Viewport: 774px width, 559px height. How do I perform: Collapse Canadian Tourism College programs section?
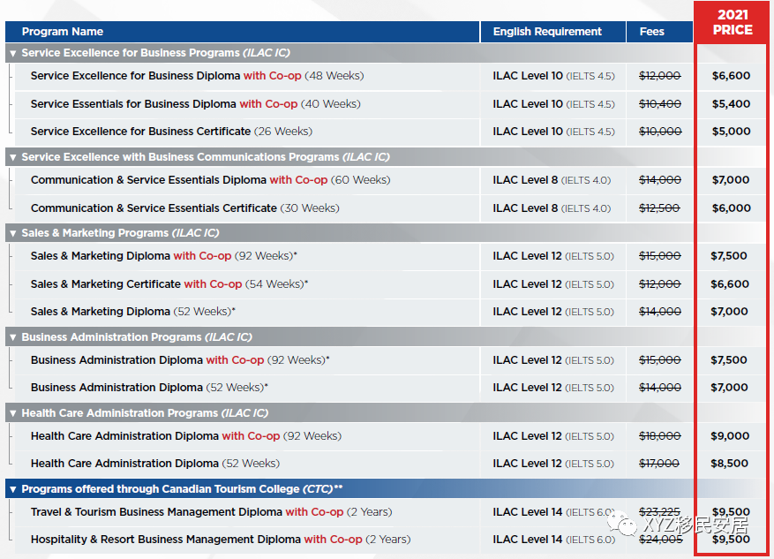click(13, 490)
